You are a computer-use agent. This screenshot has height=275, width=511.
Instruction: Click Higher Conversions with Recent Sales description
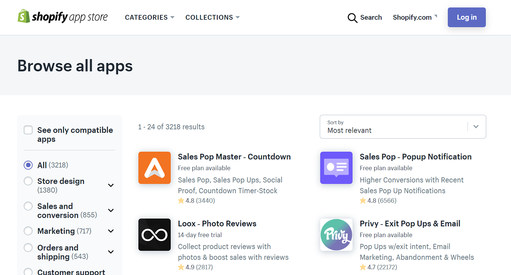pyautogui.click(x=411, y=185)
